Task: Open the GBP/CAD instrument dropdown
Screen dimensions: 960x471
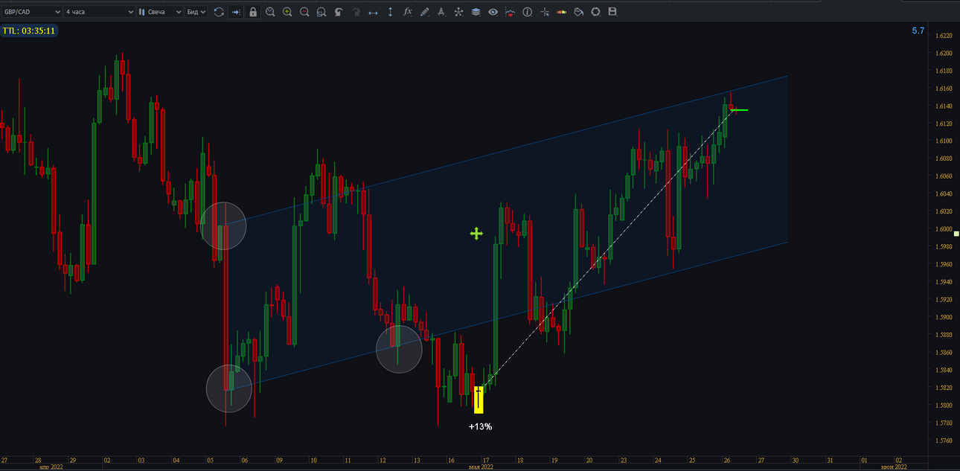Action: click(x=31, y=12)
